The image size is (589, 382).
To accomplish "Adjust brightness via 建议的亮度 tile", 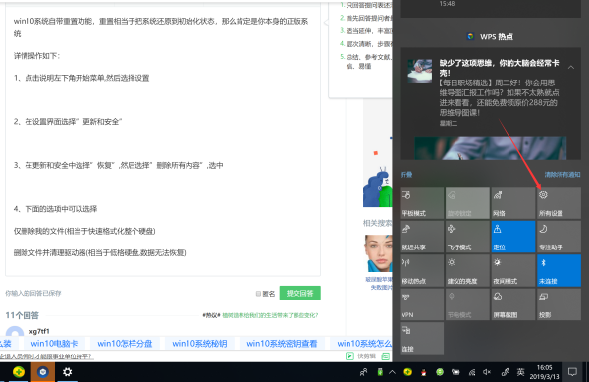I will (467, 270).
